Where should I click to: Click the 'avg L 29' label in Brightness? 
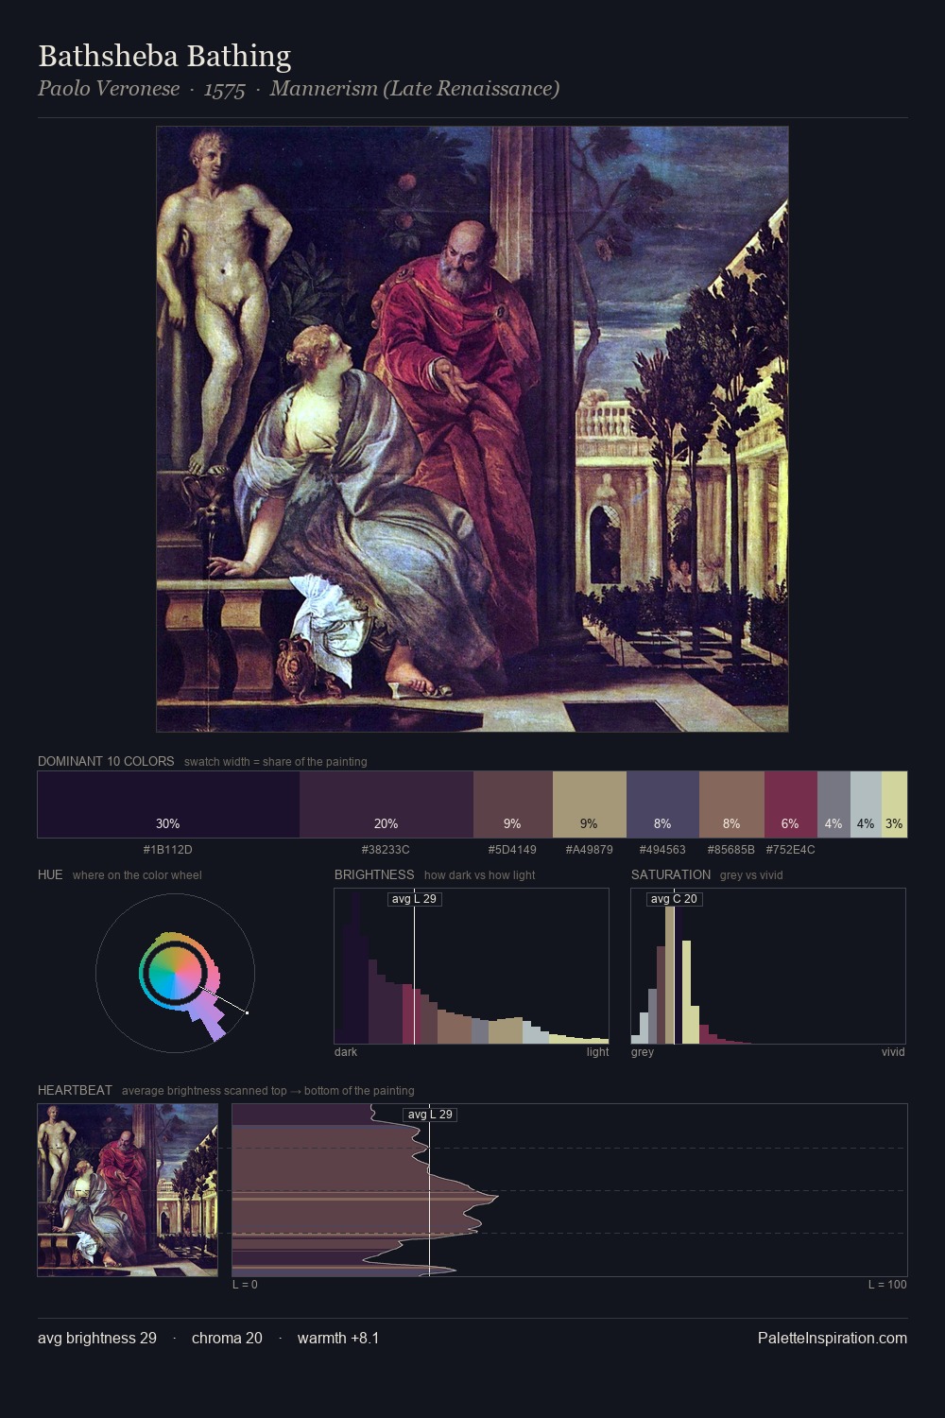[x=415, y=899]
